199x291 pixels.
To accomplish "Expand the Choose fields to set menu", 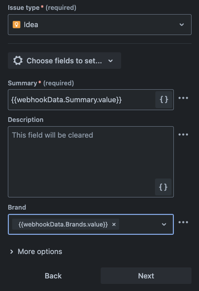I will pos(64,61).
